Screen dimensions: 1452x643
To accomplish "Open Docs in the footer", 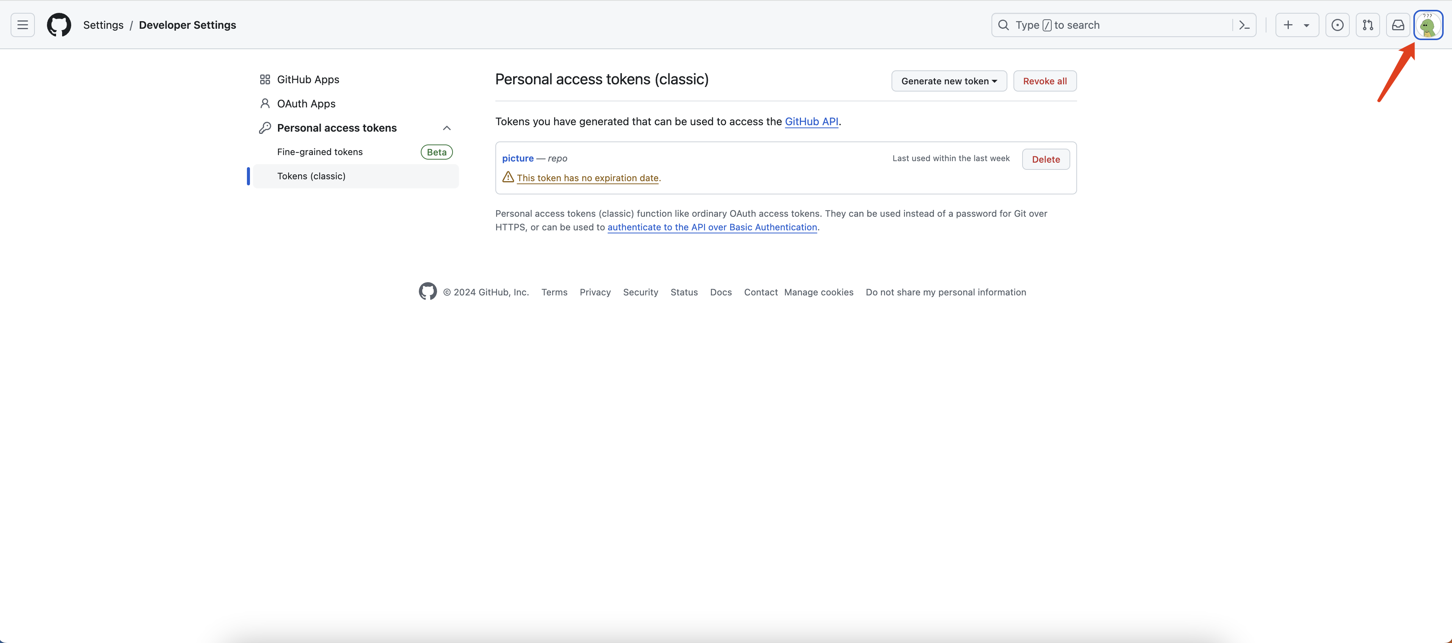I will [x=721, y=292].
